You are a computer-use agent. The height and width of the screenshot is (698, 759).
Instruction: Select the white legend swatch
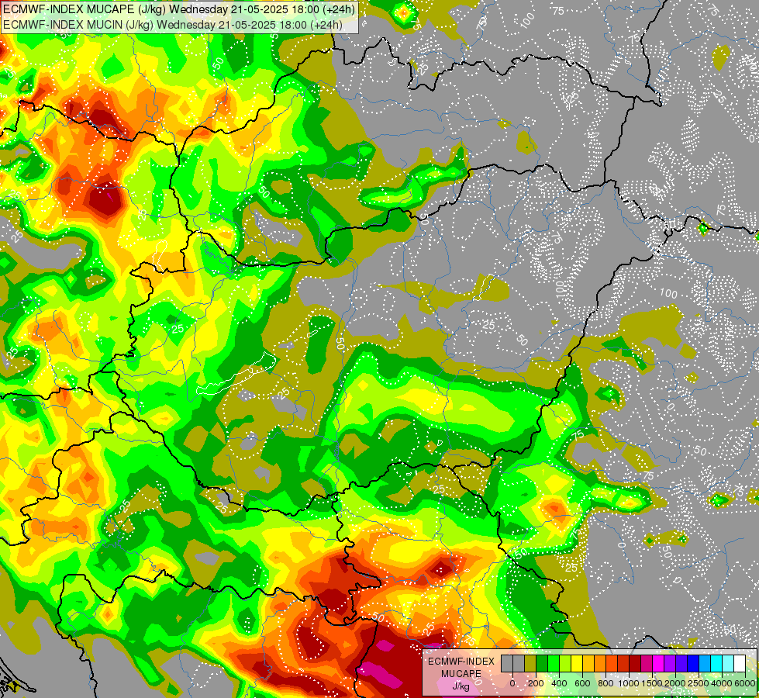(x=739, y=663)
